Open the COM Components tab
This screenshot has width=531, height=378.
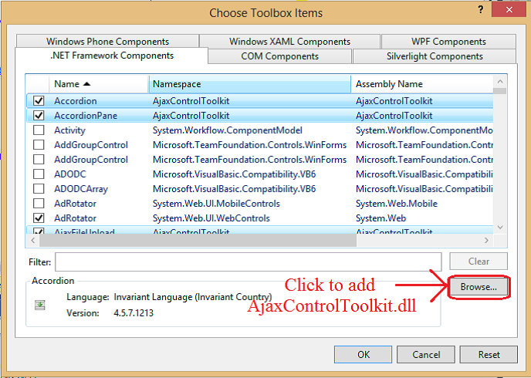pyautogui.click(x=279, y=56)
